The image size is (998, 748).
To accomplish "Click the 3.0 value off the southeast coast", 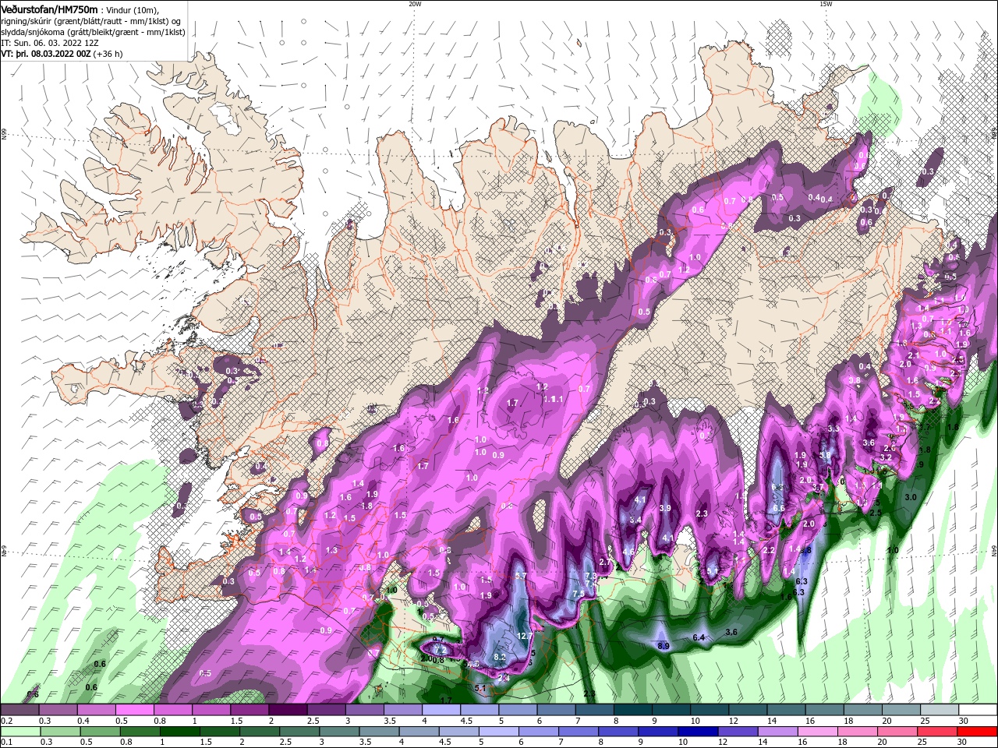I will coord(910,496).
